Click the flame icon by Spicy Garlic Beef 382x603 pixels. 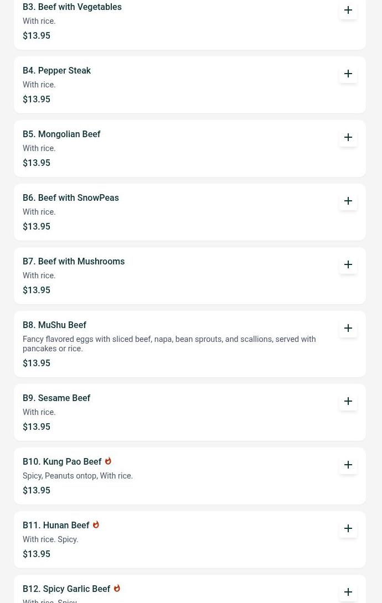pyautogui.click(x=117, y=589)
